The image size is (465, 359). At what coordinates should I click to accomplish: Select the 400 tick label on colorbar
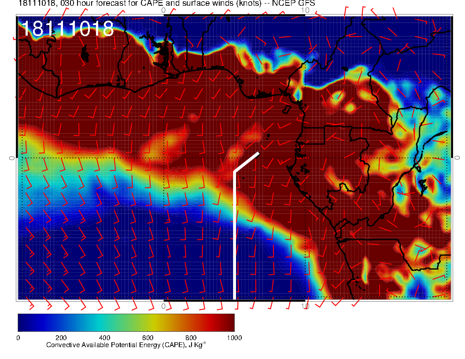(104, 338)
